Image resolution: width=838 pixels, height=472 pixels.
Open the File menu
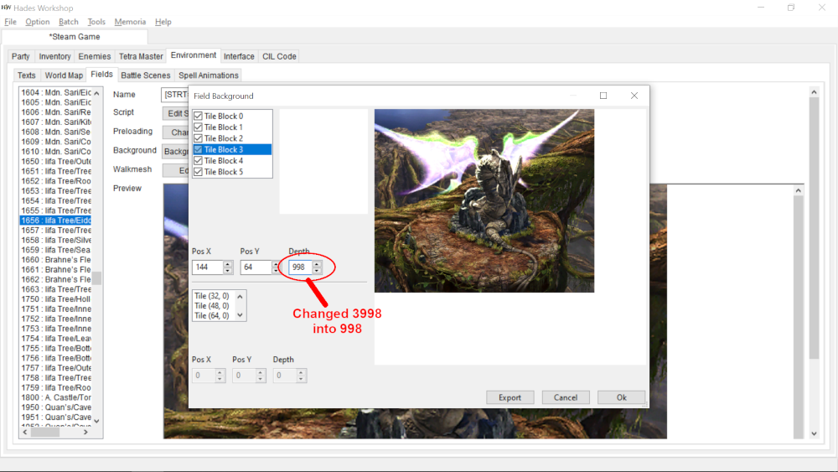click(x=10, y=22)
